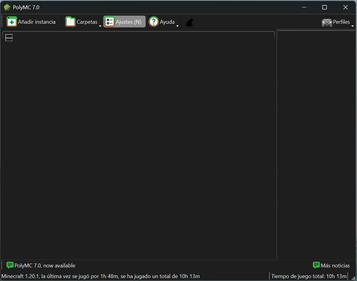Open the 'PolyMC 7.0, now available' news link
Screen dimensions: 357x281
click(45, 266)
